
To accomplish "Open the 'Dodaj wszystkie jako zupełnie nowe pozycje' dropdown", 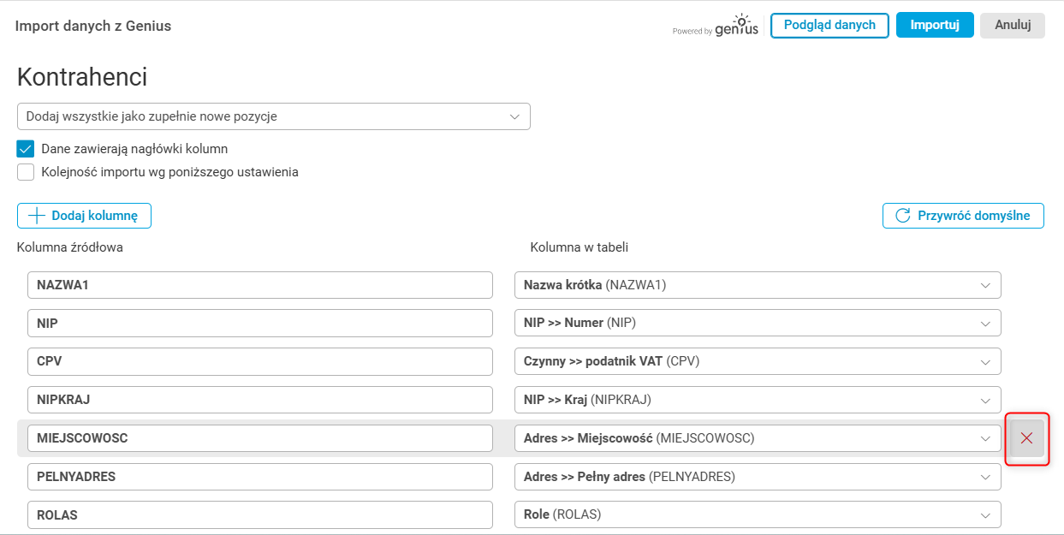I will (273, 116).
